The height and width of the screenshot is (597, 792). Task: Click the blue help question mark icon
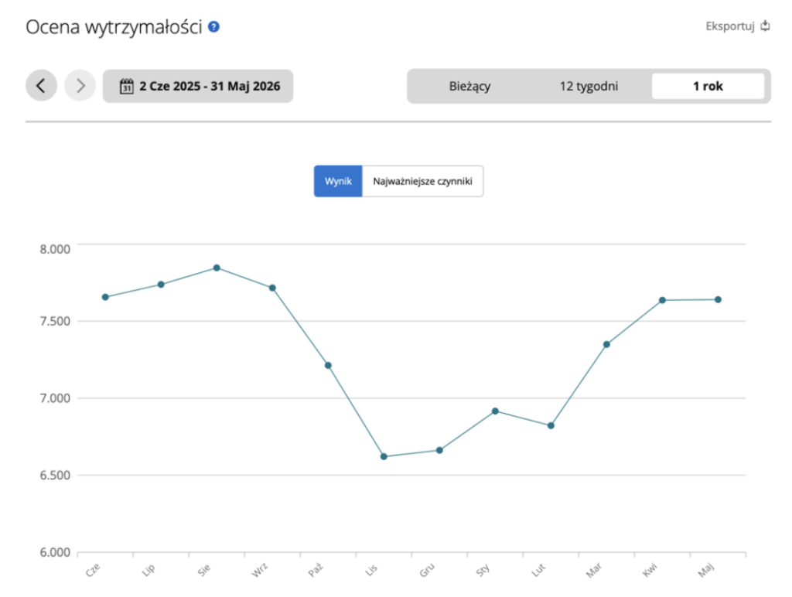[x=213, y=27]
